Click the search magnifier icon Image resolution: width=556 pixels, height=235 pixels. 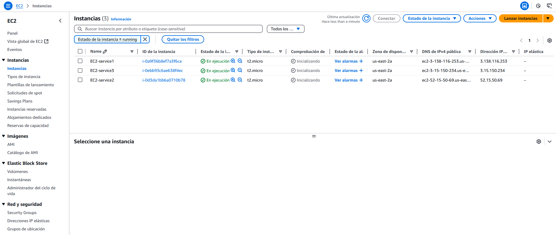(80, 29)
